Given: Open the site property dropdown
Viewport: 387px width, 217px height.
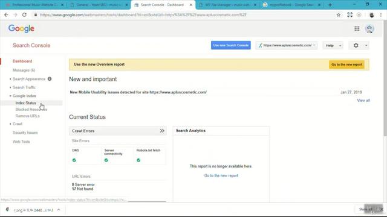Looking at the screenshot, I should (x=287, y=45).
